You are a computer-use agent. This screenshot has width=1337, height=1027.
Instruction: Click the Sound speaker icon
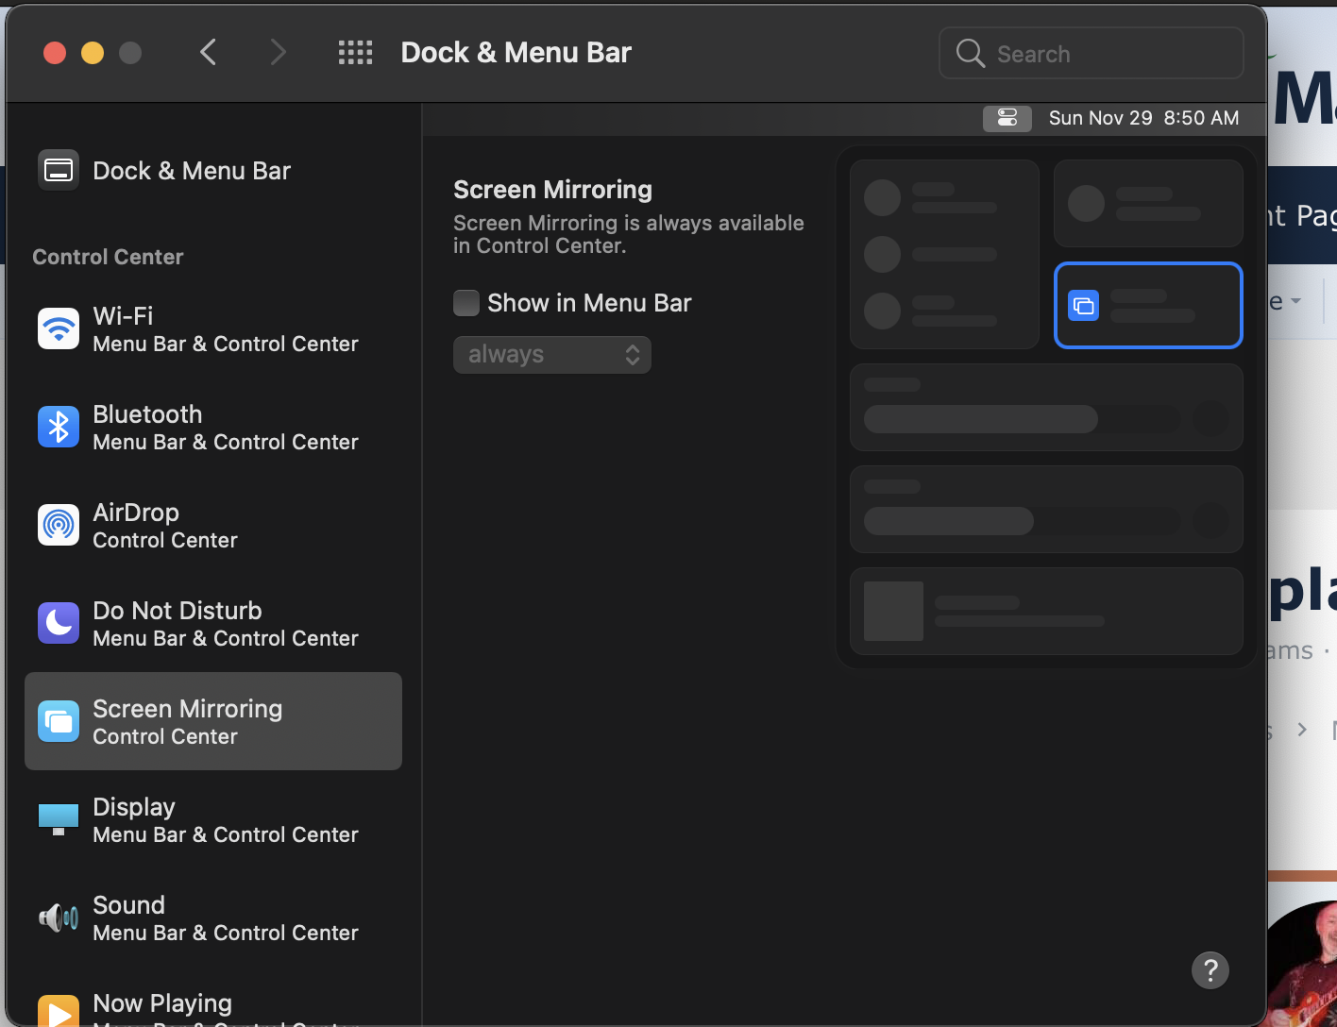(59, 917)
